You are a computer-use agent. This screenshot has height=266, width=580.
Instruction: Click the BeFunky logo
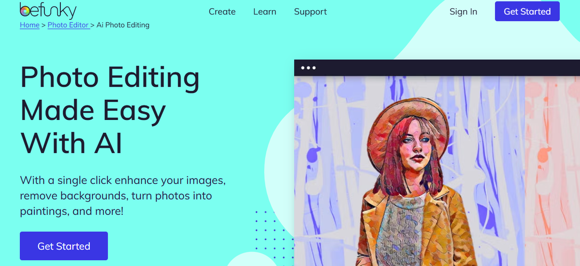[x=48, y=10]
